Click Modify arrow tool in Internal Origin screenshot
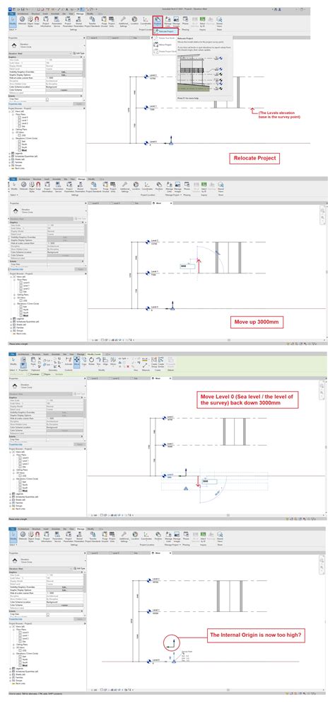 (13, 536)
